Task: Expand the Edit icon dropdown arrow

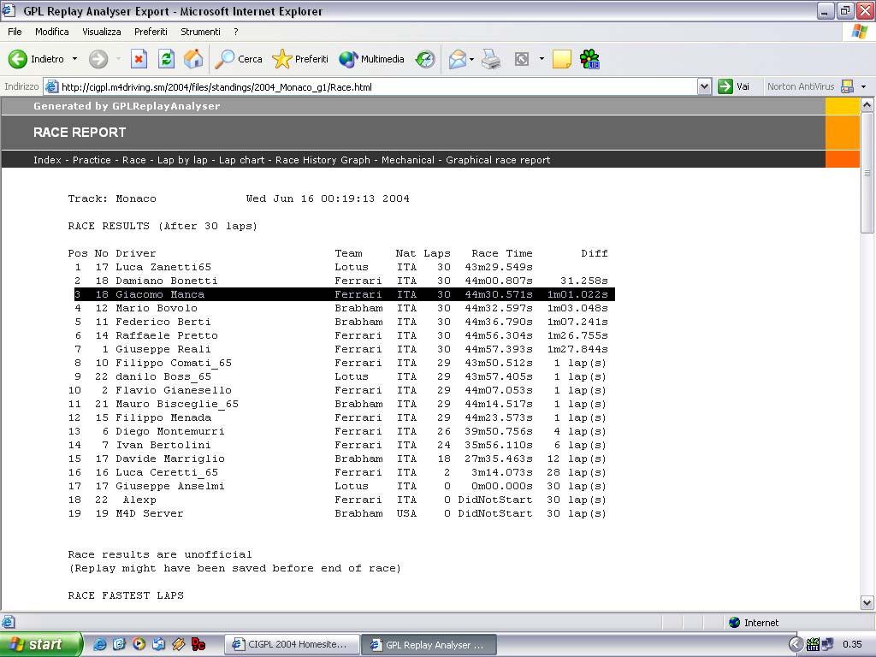Action: [x=542, y=59]
